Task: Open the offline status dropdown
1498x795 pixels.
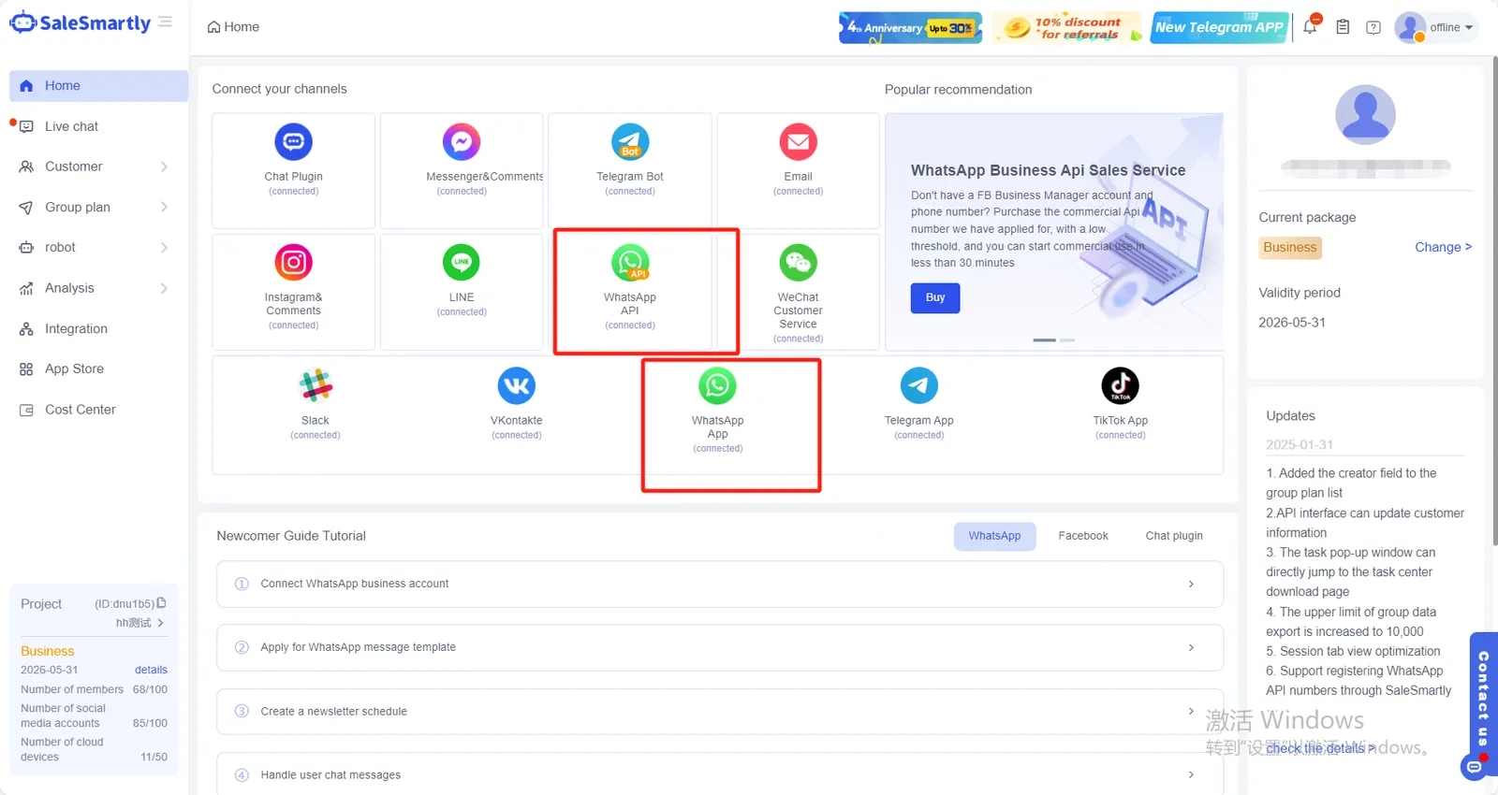Action: coord(1451,27)
